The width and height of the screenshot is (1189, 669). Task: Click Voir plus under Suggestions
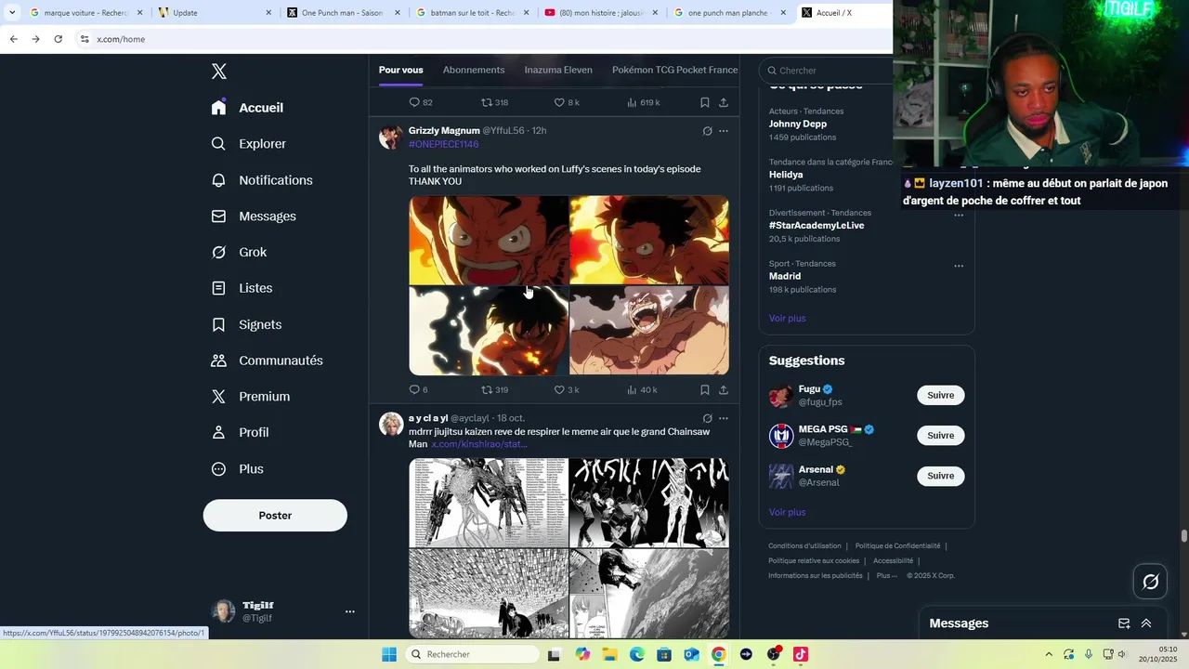point(787,512)
